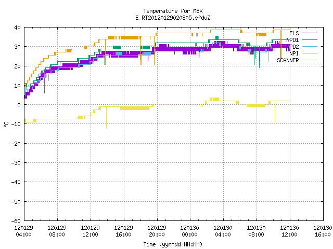
Task: Click the y-axis label 10
Action: click(17, 85)
